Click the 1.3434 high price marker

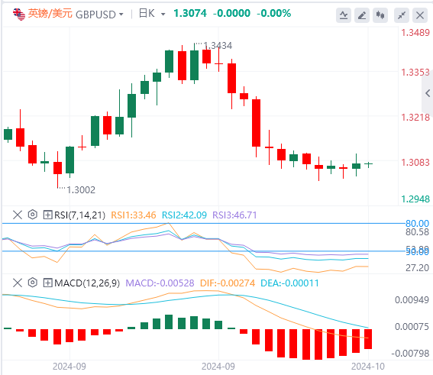tap(218, 46)
